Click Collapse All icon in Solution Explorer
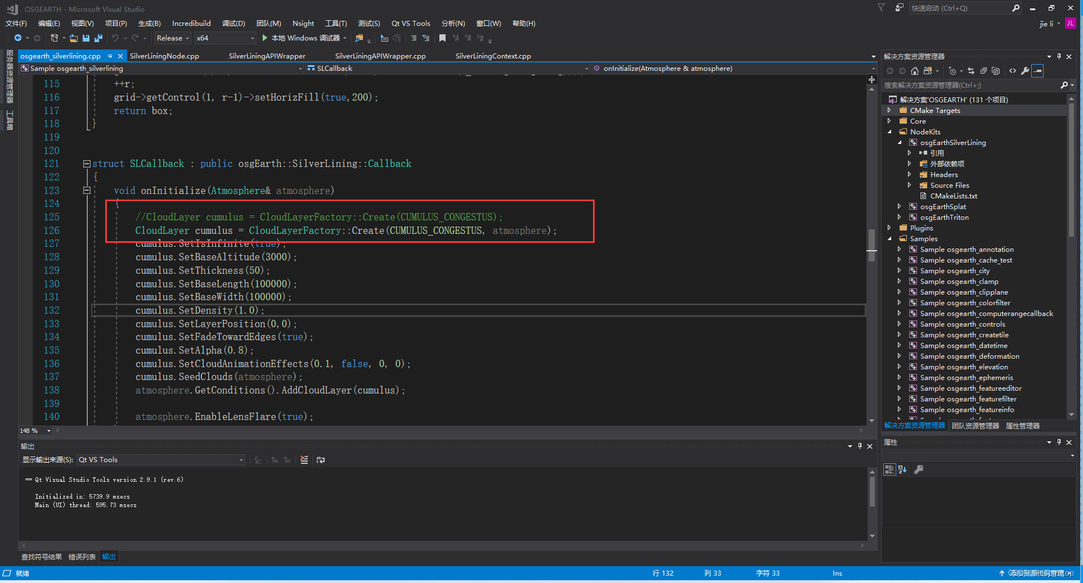Screen dimensions: 1083x583 point(983,71)
